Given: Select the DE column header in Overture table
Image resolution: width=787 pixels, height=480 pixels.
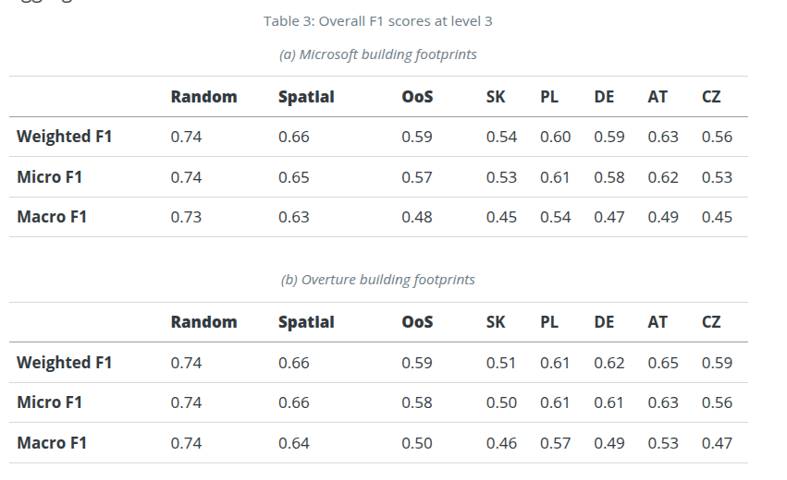Looking at the screenshot, I should tap(604, 322).
